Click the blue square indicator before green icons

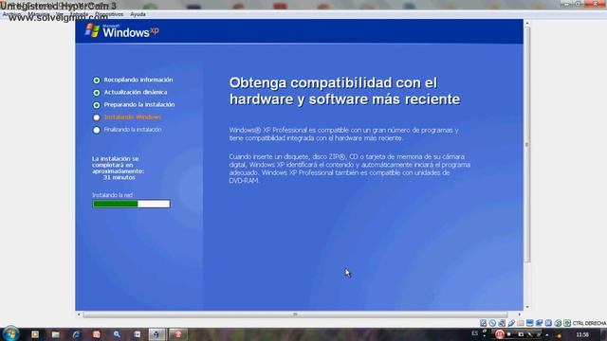(x=548, y=323)
